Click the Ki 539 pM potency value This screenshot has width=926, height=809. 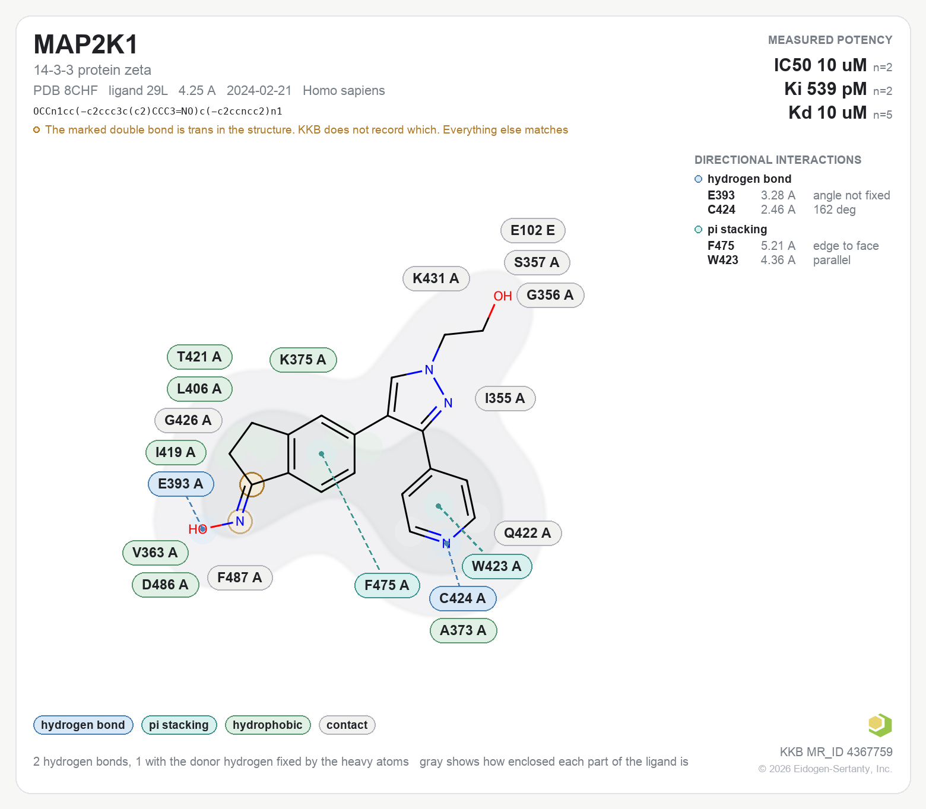pyautogui.click(x=826, y=88)
